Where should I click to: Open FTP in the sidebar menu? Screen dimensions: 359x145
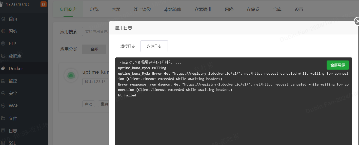pos(12,44)
